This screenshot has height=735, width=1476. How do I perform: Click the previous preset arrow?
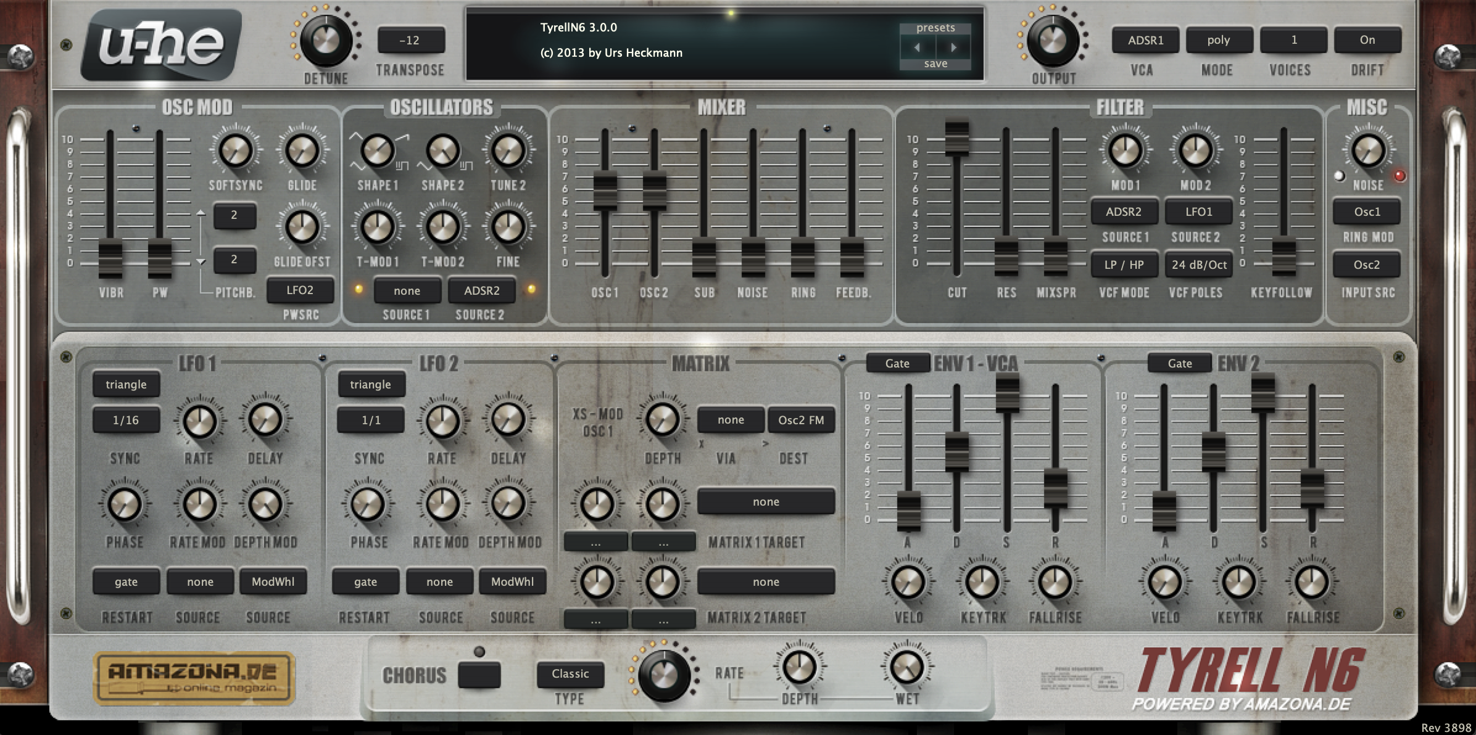917,47
